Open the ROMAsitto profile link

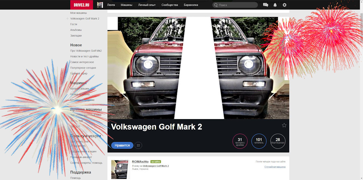(140, 162)
